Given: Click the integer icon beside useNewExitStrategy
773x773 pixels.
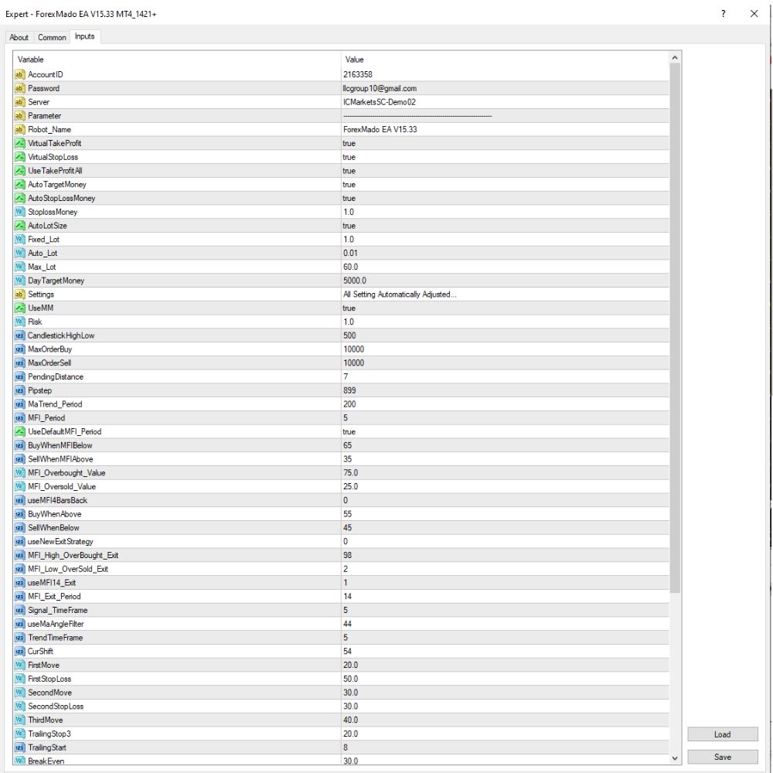Looking at the screenshot, I should coord(20,541).
